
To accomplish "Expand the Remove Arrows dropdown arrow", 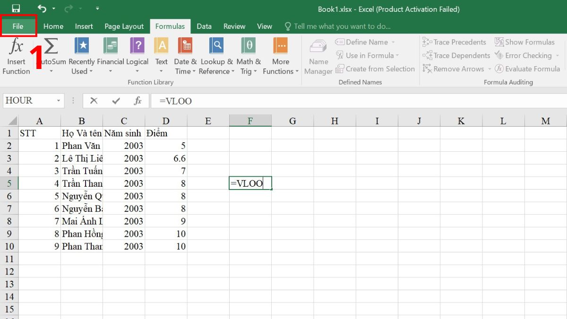I will click(490, 69).
